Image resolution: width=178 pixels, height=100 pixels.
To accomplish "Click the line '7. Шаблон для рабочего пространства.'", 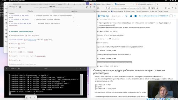I will point(22,64).
